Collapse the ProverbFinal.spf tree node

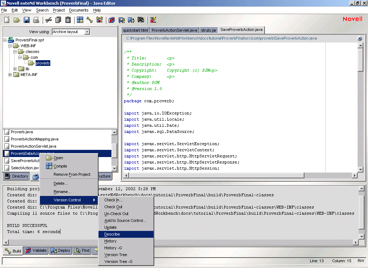click(5, 40)
